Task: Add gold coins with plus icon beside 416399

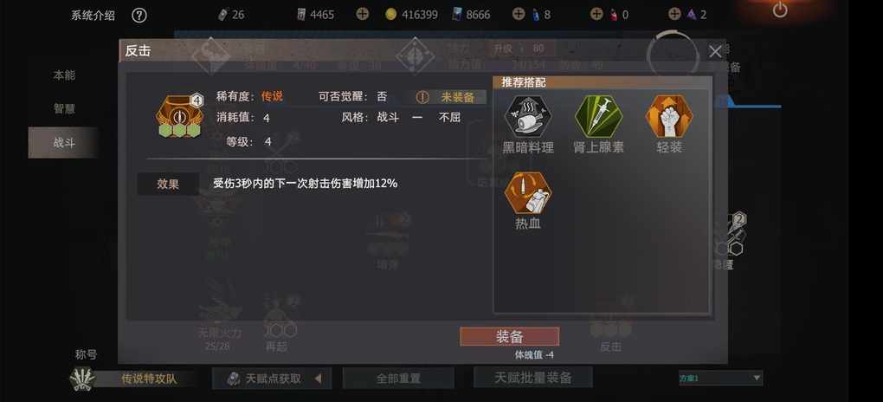Action: (x=363, y=14)
